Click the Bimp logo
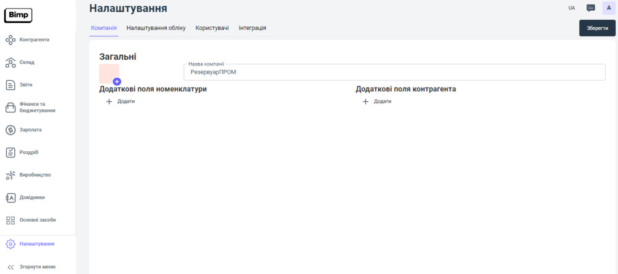 click(18, 15)
